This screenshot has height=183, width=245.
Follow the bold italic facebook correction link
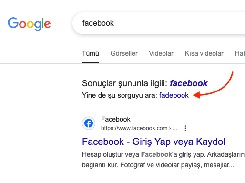[x=189, y=83]
